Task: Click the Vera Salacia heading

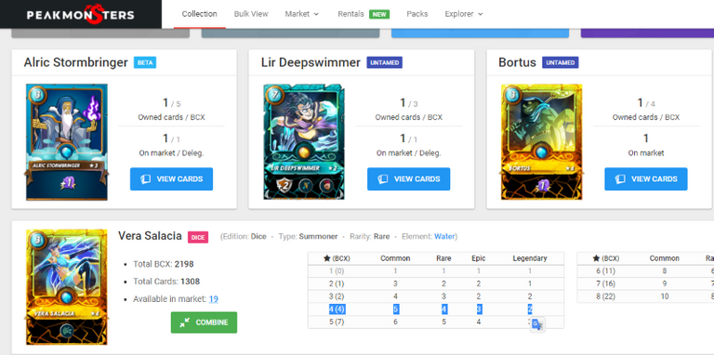Action: (150, 236)
